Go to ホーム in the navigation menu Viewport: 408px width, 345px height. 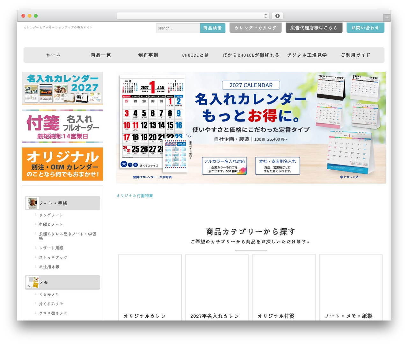coord(53,55)
